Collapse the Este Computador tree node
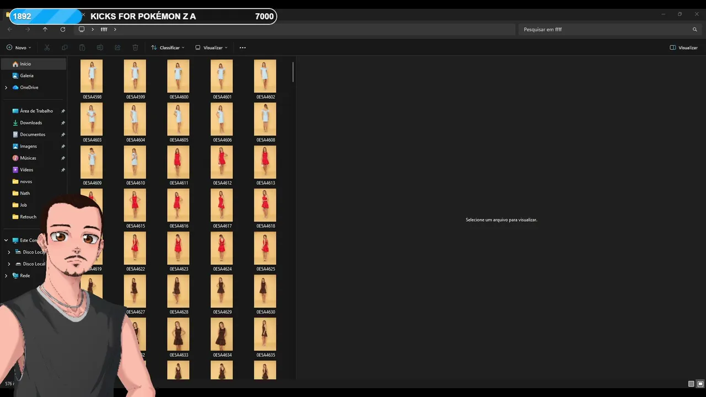 (6, 240)
